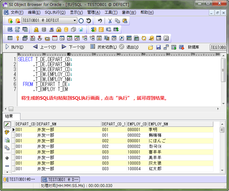229x191 pixels.
Task: Open the SQL execution window icon
Action: coord(10,30)
